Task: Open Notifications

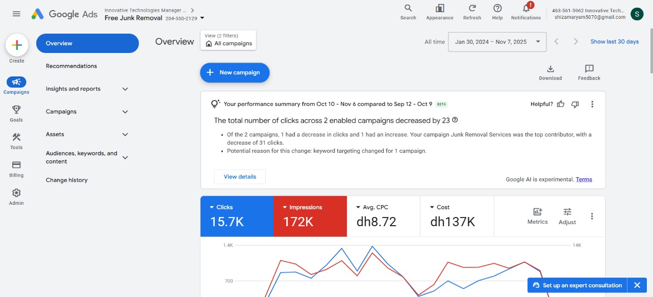Action: coord(525,11)
